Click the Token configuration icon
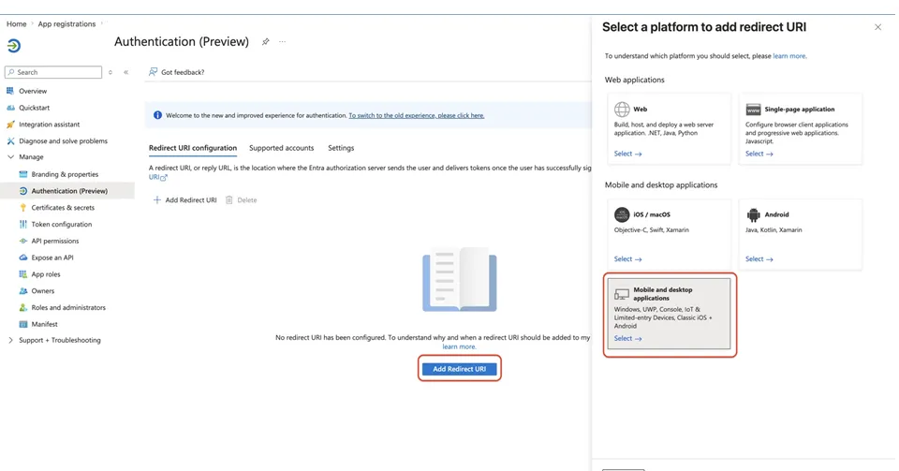 (x=22, y=224)
